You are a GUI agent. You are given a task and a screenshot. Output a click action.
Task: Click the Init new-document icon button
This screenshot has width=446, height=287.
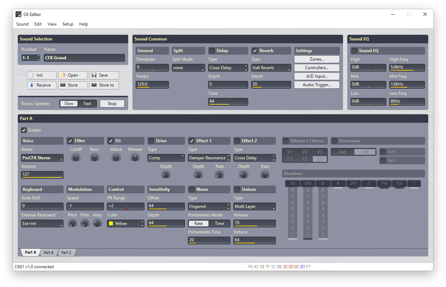click(42, 75)
